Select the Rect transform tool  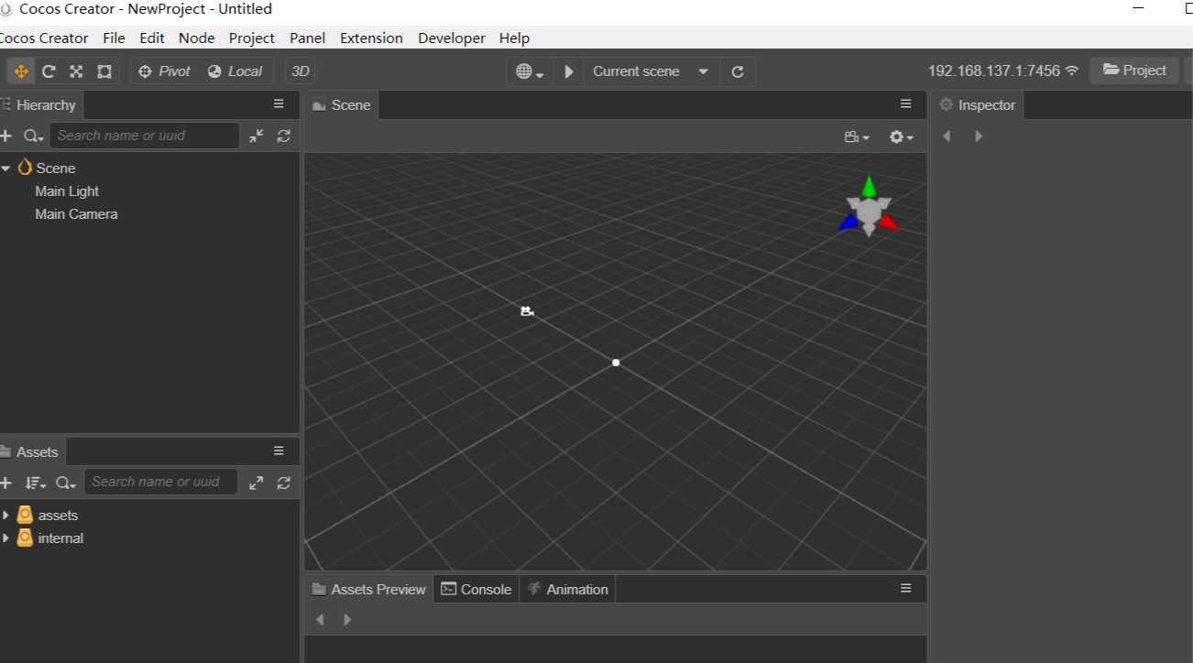pos(104,71)
